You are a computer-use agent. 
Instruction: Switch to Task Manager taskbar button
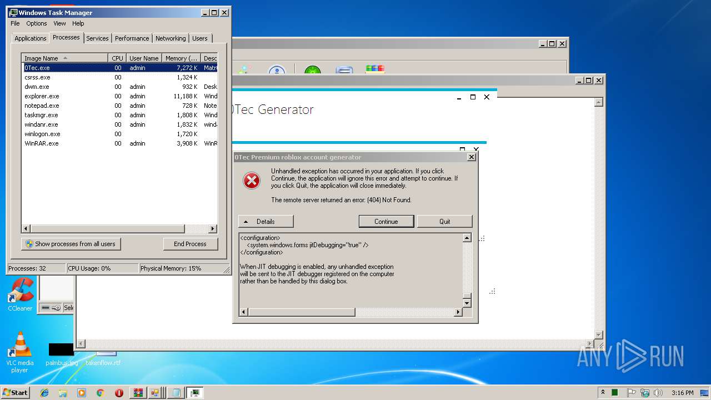click(x=194, y=393)
